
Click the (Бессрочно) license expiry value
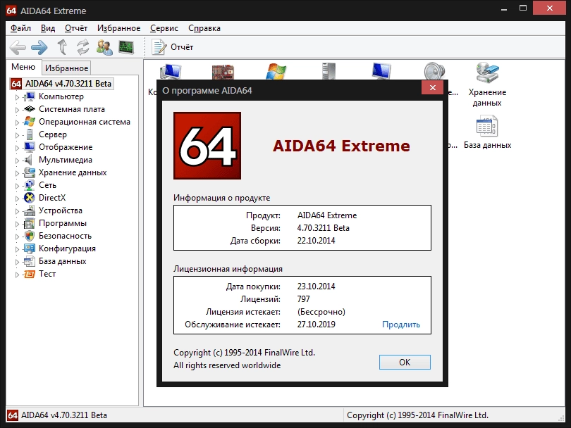321,312
